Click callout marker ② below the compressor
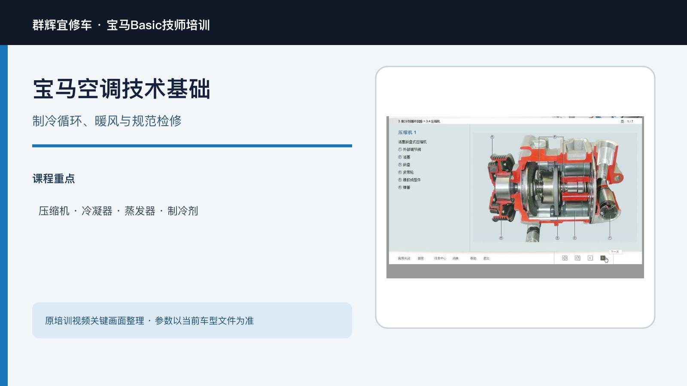Screen dimensions: 687x386 pyautogui.click(x=575, y=238)
